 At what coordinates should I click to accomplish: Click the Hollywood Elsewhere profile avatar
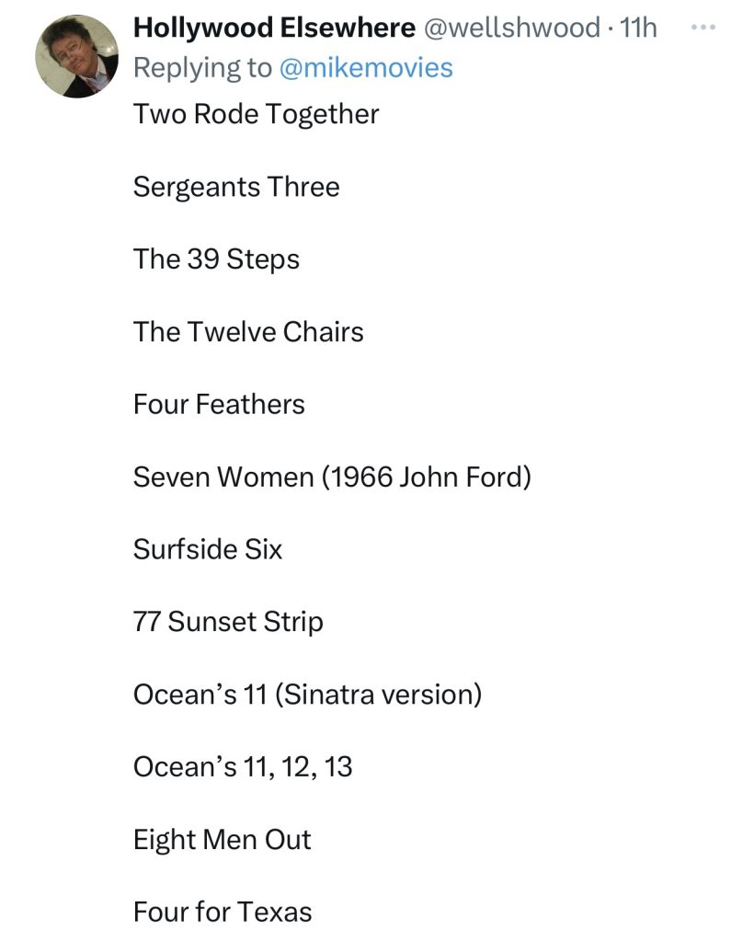[76, 57]
